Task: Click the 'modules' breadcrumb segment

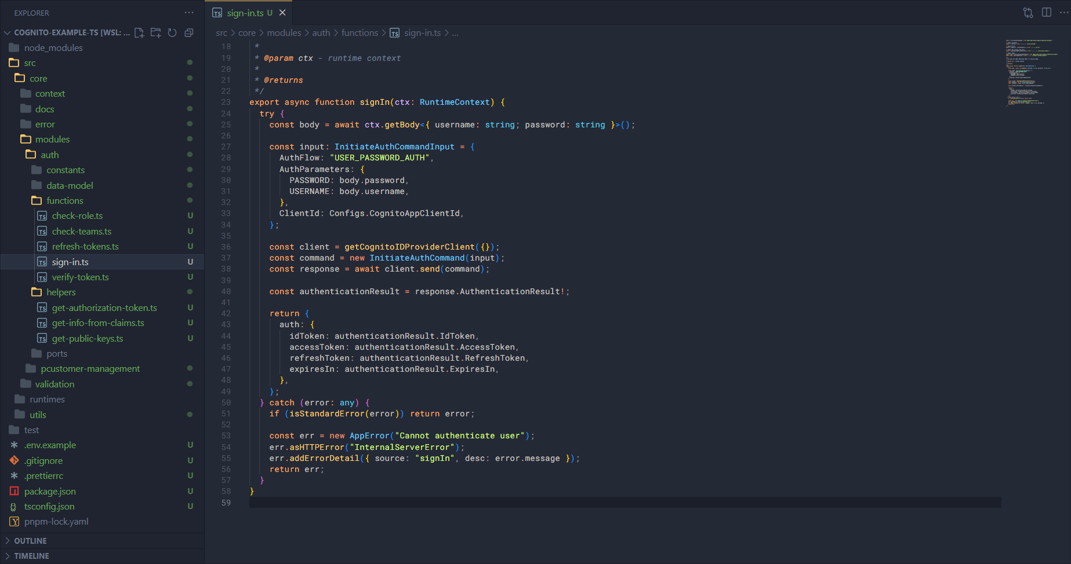Action: [284, 33]
